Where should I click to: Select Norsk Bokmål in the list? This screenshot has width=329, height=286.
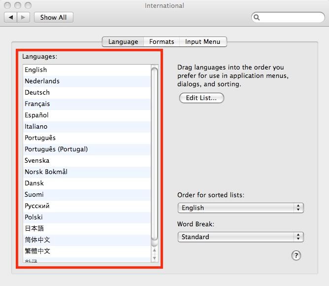[46, 172]
